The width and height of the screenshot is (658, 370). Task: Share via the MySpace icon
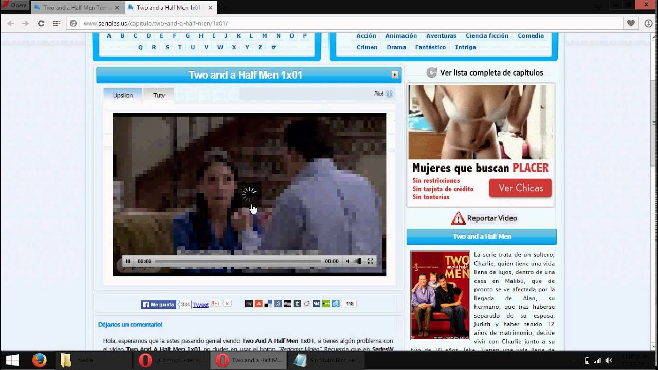point(249,304)
